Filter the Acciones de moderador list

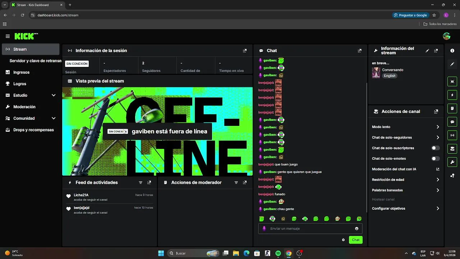point(236,183)
